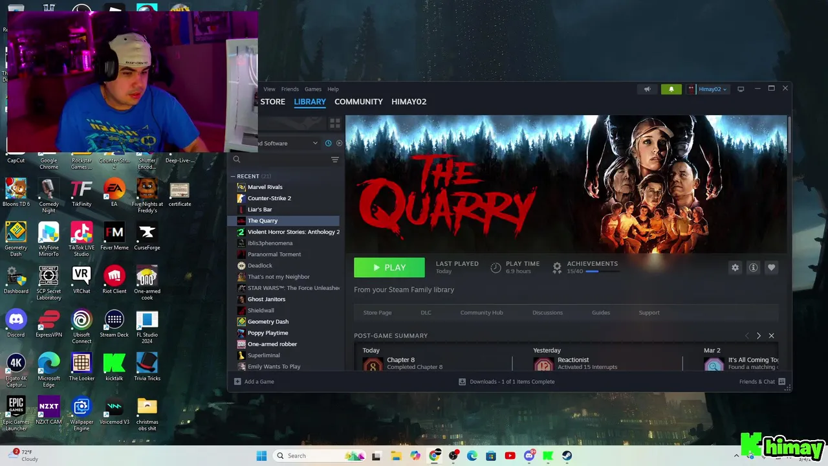The height and width of the screenshot is (466, 828).
Task: Switch Steam to Big Picture mode
Action: coord(741,89)
